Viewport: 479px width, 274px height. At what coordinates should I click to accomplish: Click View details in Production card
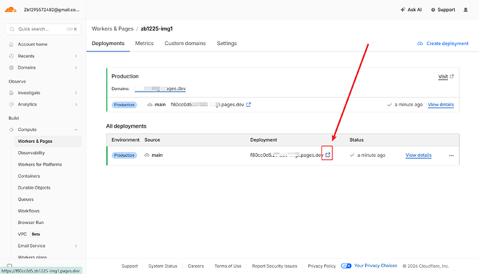click(x=441, y=105)
